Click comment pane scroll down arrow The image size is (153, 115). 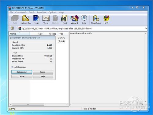point(146,102)
